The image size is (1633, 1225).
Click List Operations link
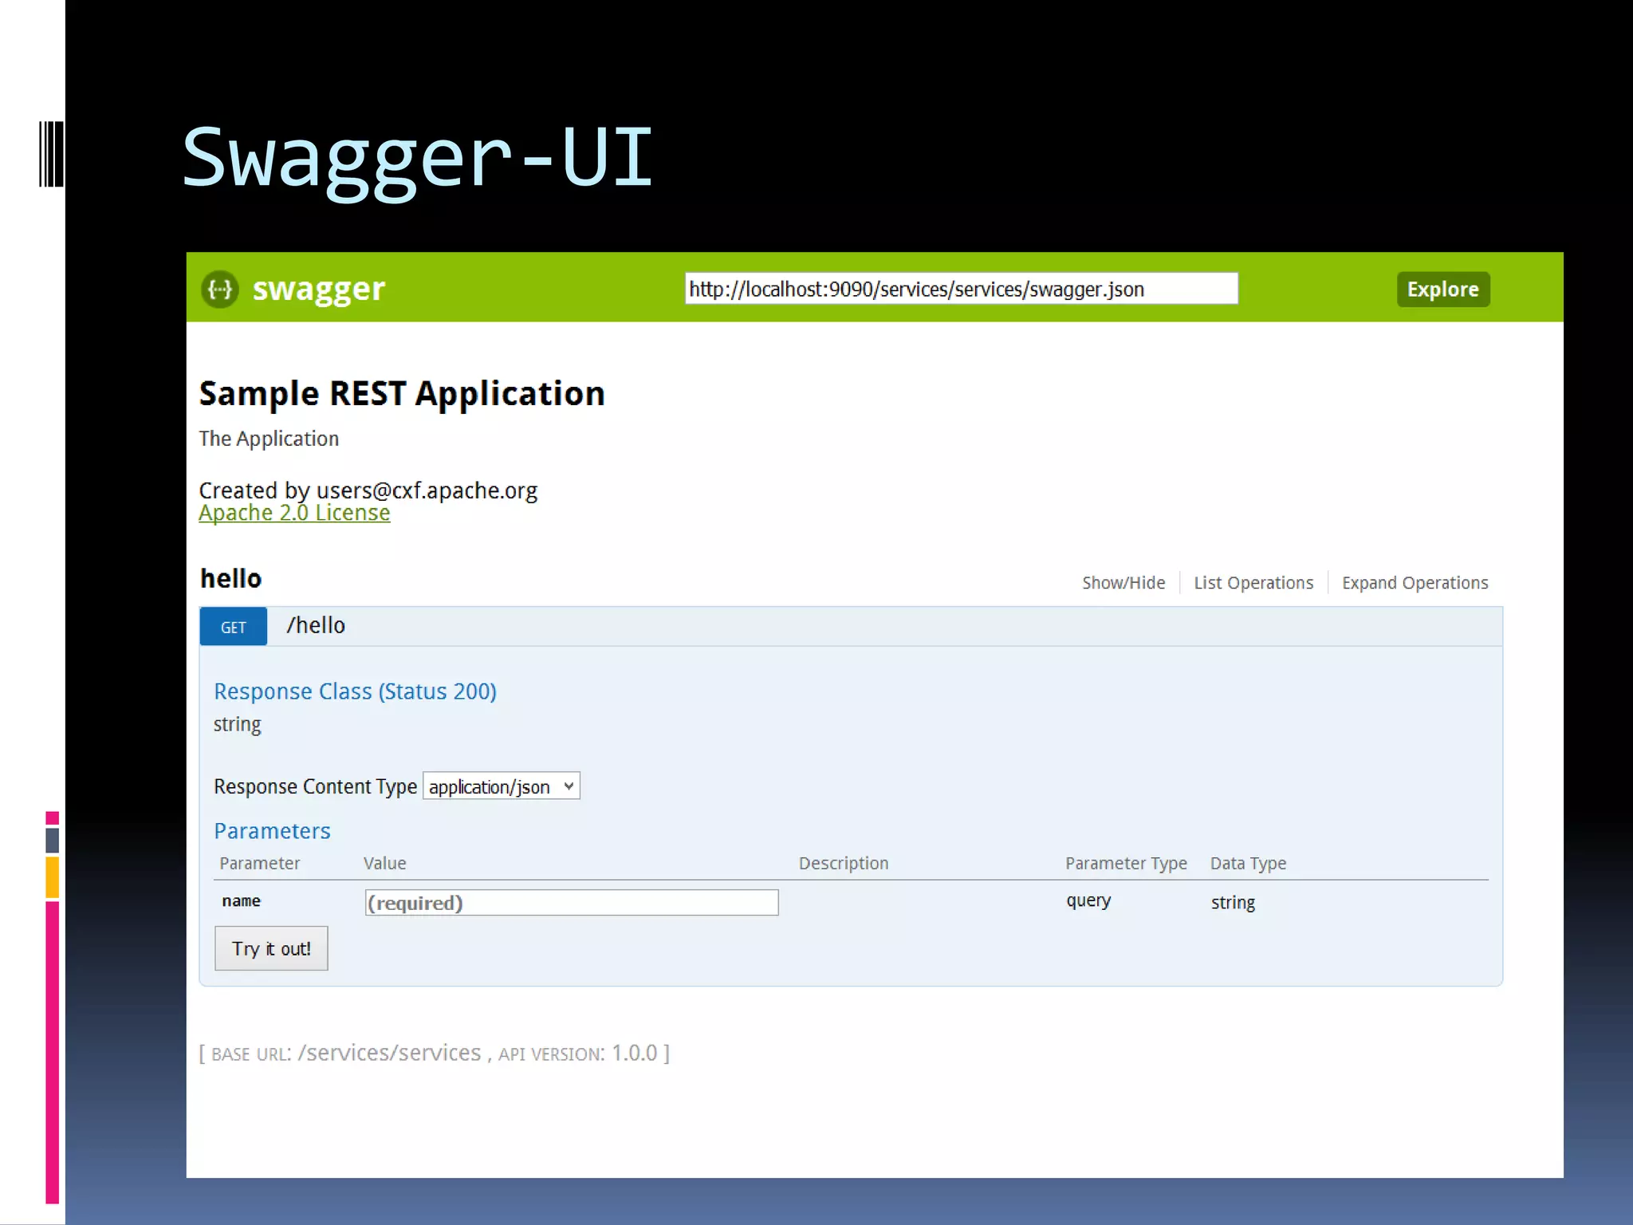tap(1253, 583)
